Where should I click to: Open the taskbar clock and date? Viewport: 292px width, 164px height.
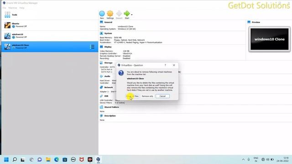[282, 159]
